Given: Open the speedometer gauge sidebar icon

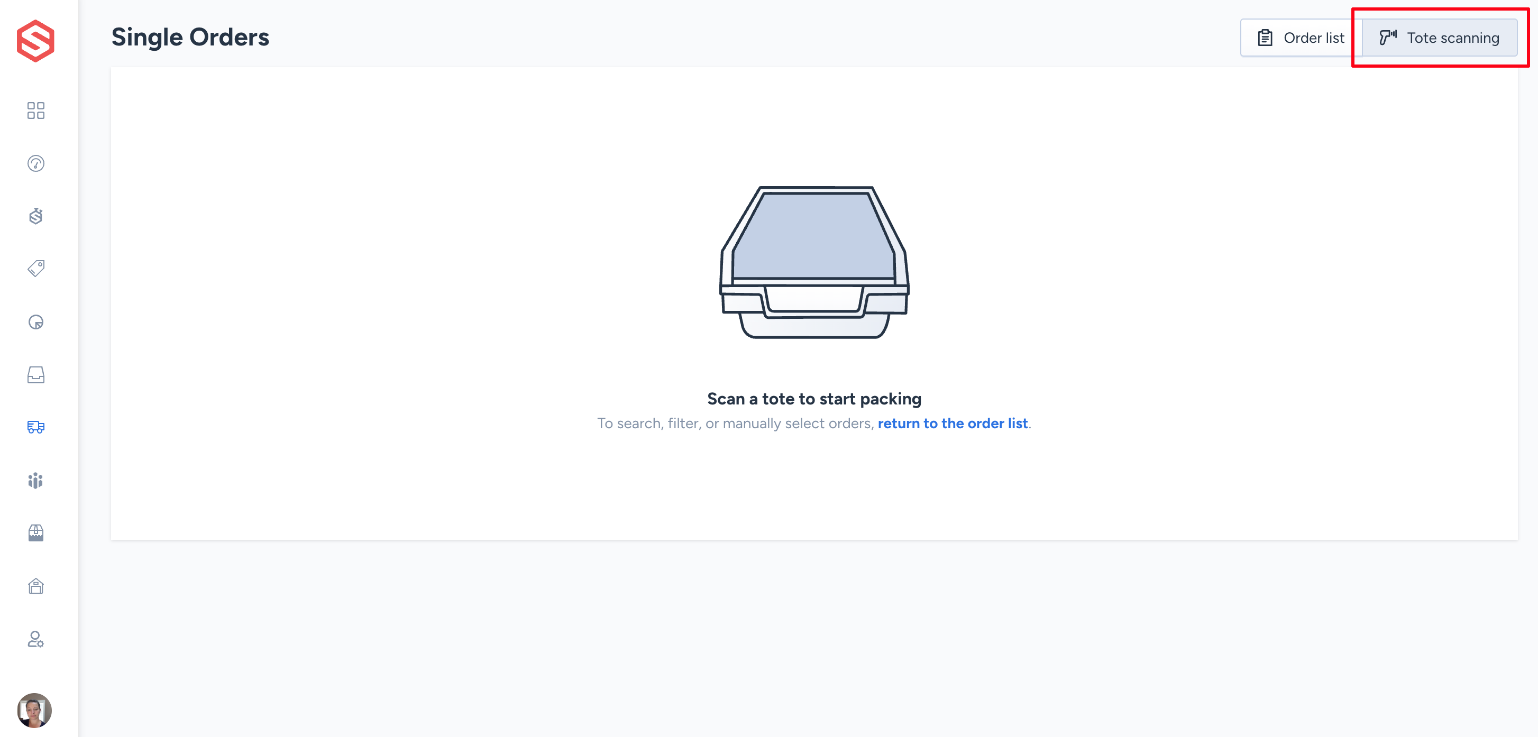Looking at the screenshot, I should (x=36, y=163).
